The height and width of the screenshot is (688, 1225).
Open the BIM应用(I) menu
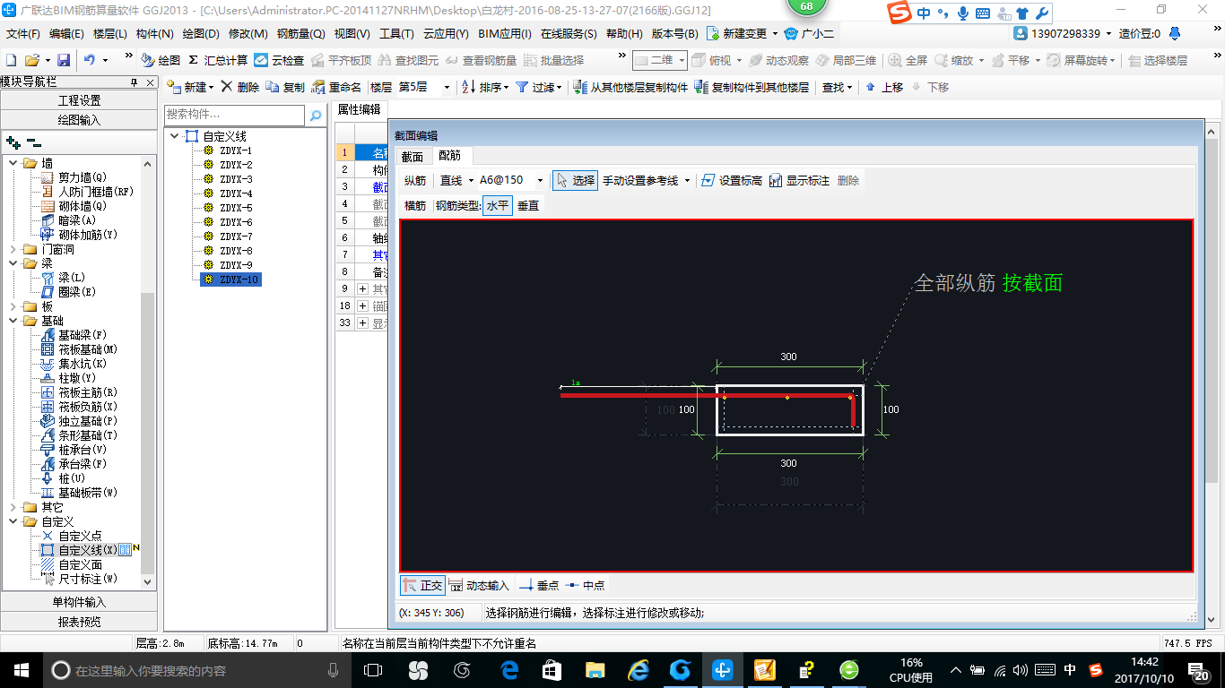(x=505, y=33)
